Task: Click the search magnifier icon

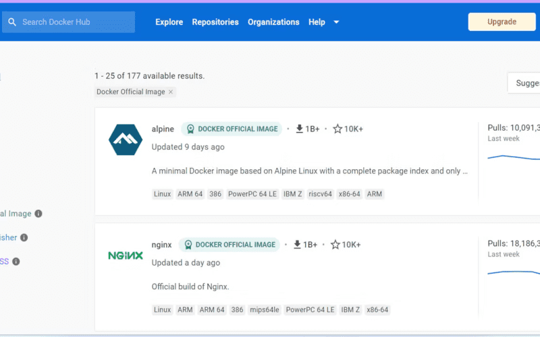Action: [x=12, y=22]
